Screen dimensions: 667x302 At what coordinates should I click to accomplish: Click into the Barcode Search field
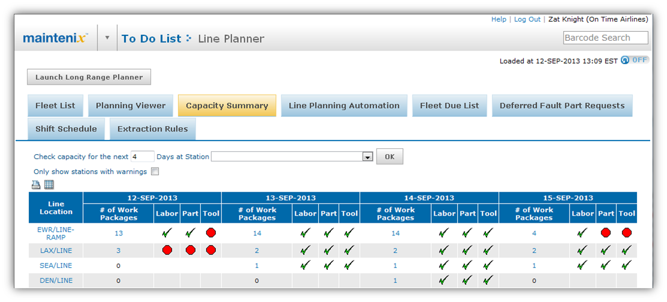[x=605, y=38]
